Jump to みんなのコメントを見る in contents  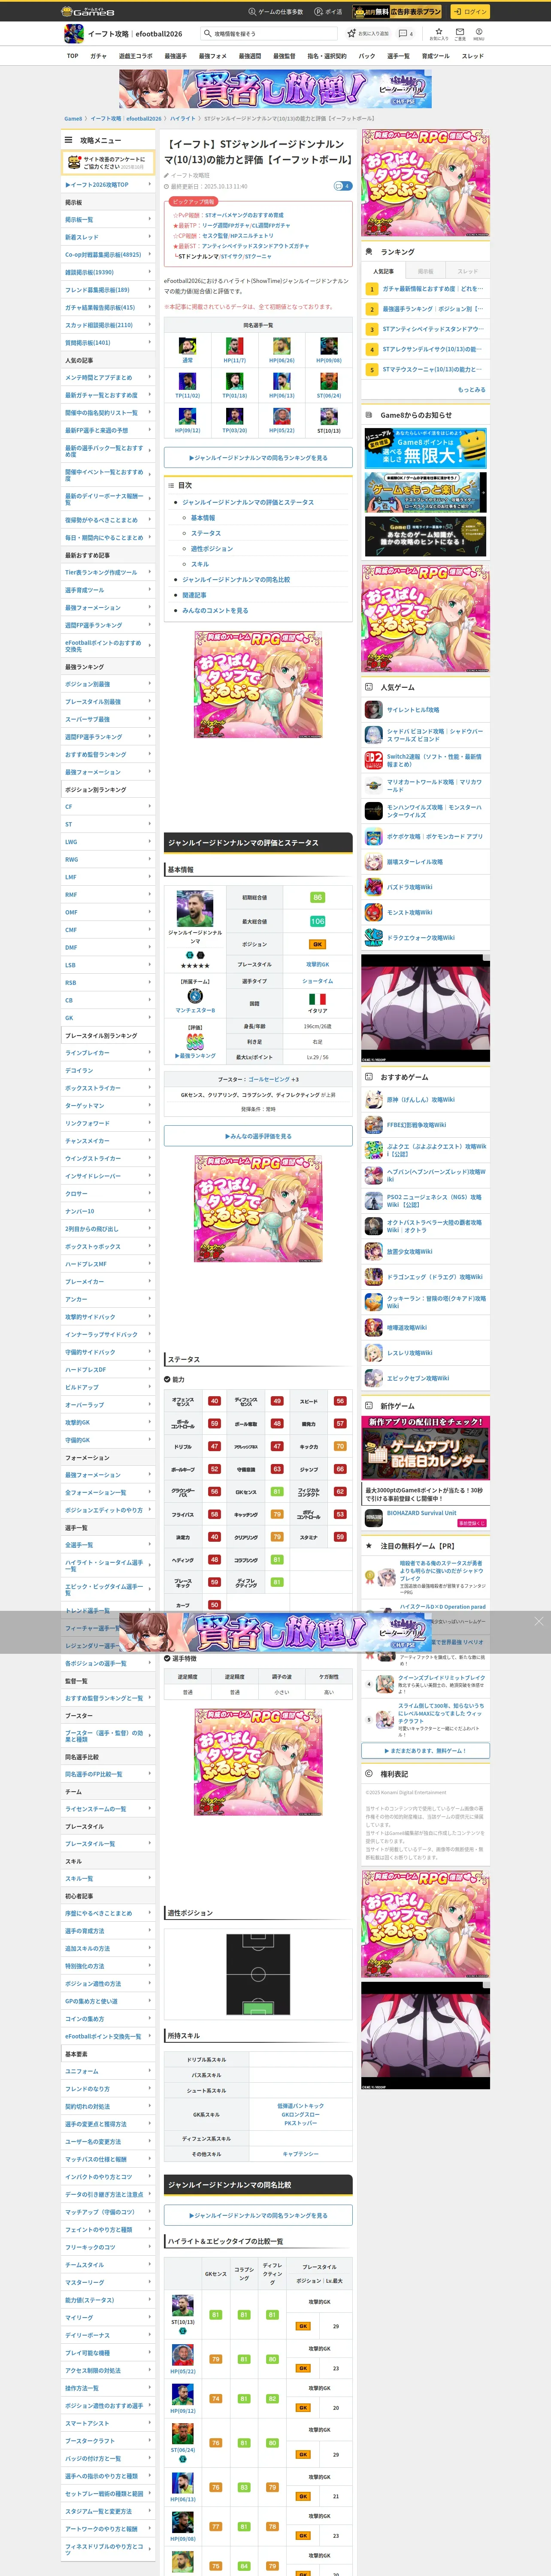pyautogui.click(x=215, y=610)
